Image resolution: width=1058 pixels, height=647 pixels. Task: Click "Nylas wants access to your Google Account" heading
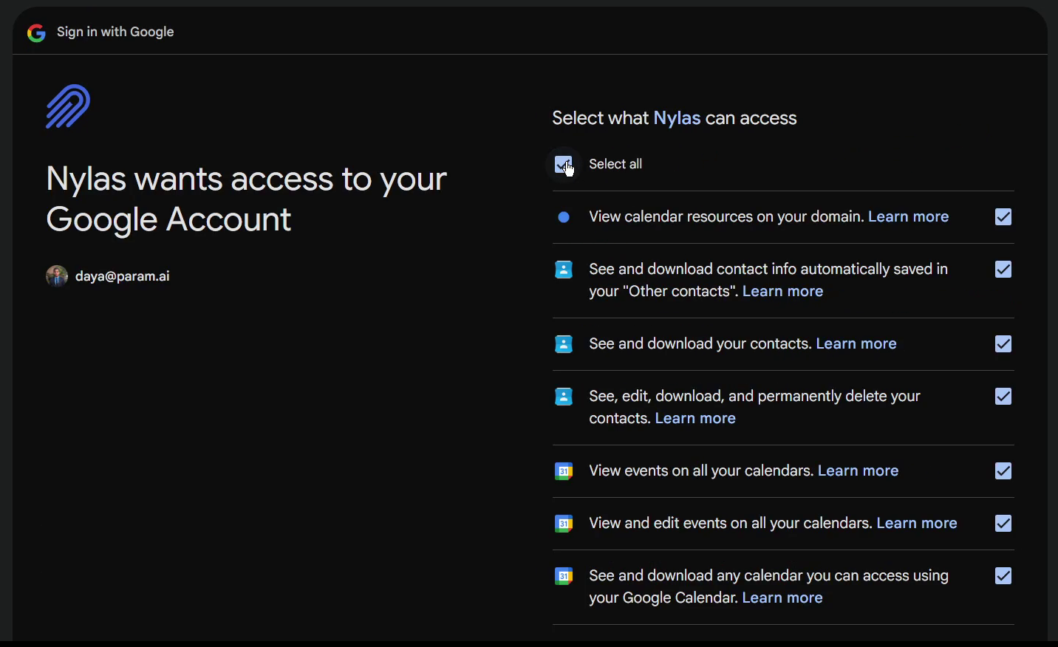[247, 199]
